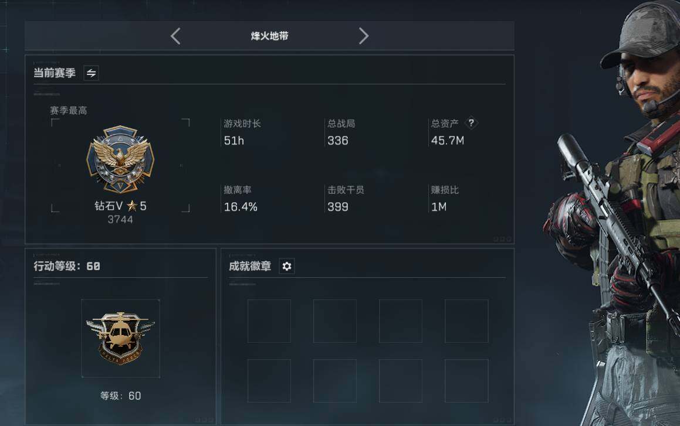Open the 总资产 question mark help icon
The height and width of the screenshot is (426, 680).
click(x=471, y=123)
